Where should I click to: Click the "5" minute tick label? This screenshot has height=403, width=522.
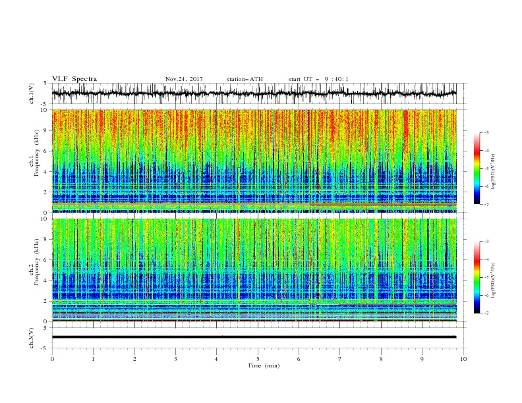258,359
